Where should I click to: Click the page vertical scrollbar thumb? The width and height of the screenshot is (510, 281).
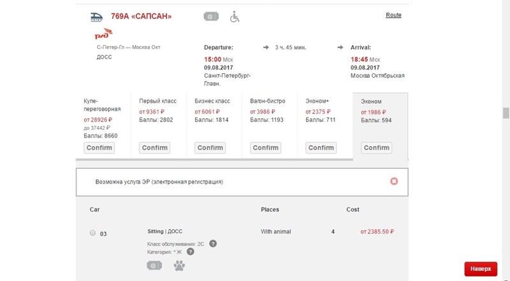click(506, 113)
